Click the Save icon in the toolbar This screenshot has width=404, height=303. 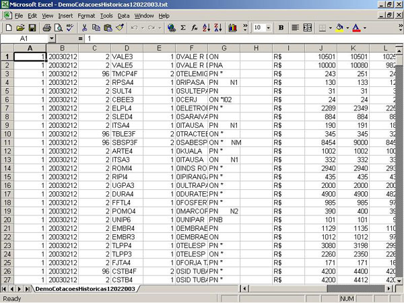(32, 28)
